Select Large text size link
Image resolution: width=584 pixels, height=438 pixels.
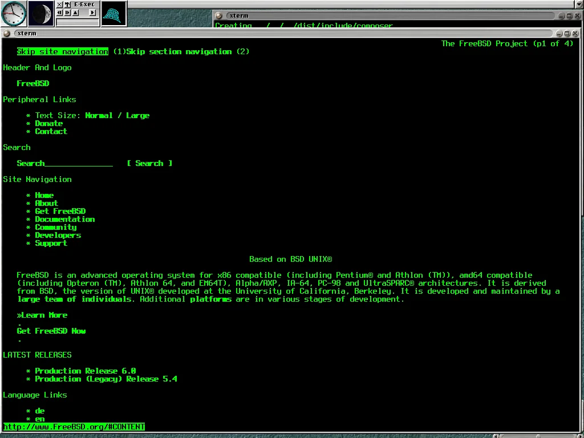point(137,116)
